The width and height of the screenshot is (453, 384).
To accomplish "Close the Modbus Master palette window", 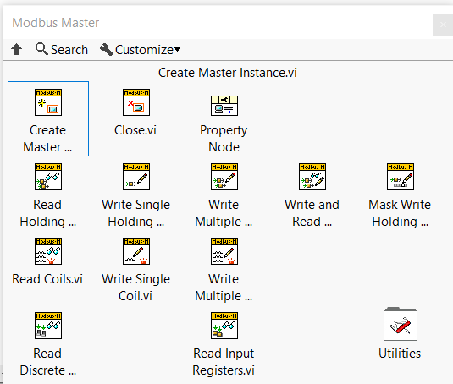I will (x=443, y=25).
